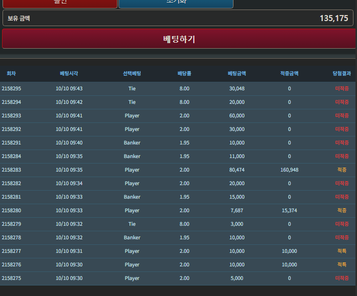Select round number 2158291
The image size is (357, 296).
pos(12,142)
